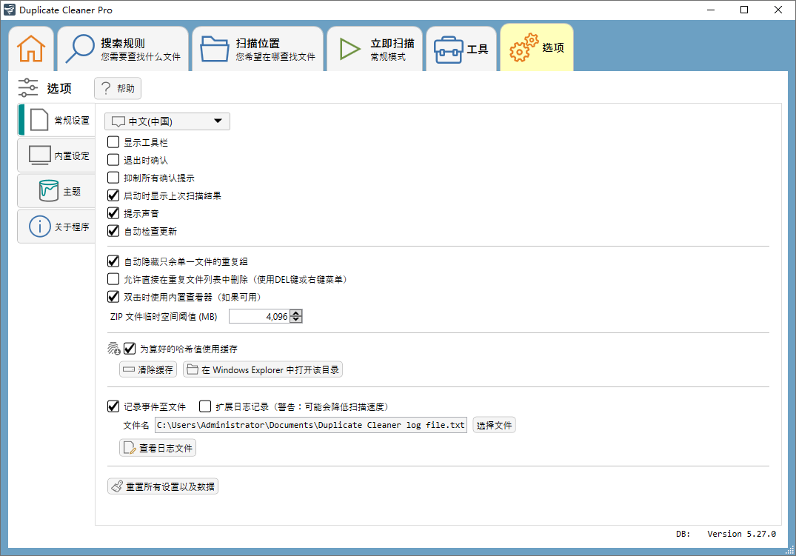
Task: Click 查看日志文件 button
Action: [x=158, y=448]
